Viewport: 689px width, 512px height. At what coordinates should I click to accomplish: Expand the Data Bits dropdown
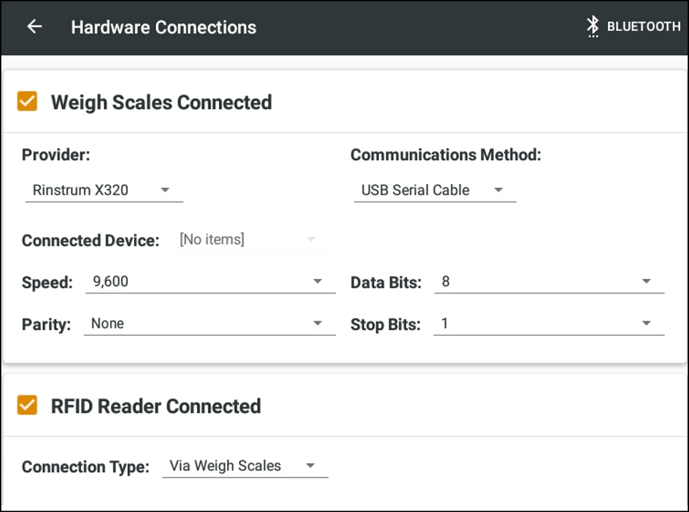click(646, 281)
